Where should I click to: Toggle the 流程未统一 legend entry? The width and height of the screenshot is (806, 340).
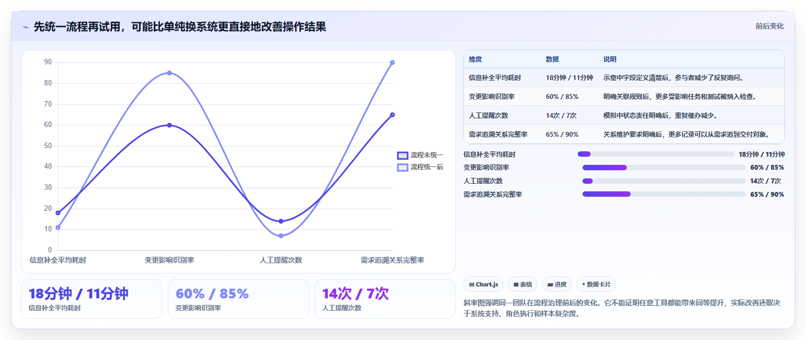click(x=420, y=155)
